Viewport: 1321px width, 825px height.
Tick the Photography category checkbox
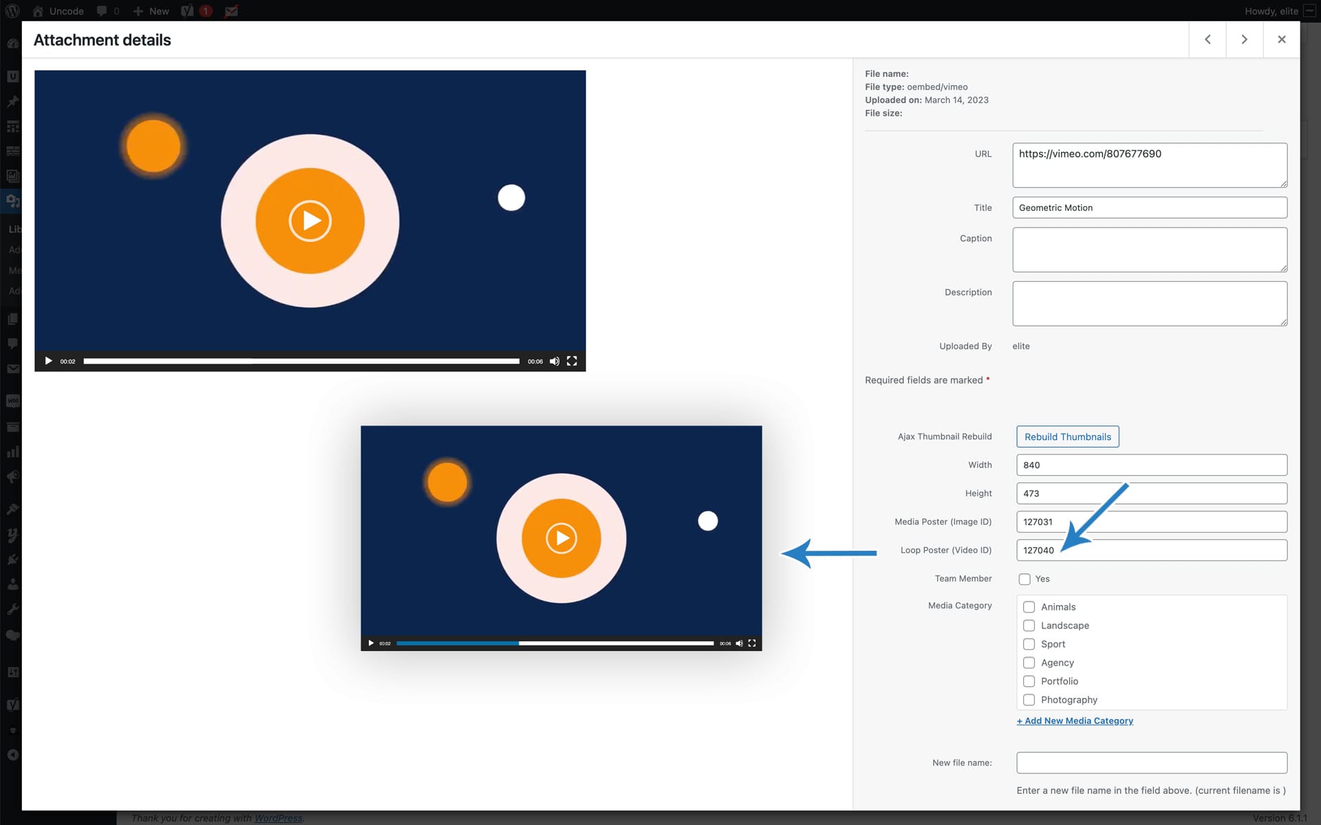pyautogui.click(x=1029, y=700)
